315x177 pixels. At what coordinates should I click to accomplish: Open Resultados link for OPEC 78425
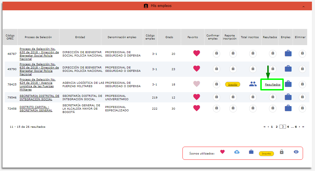[273, 84]
